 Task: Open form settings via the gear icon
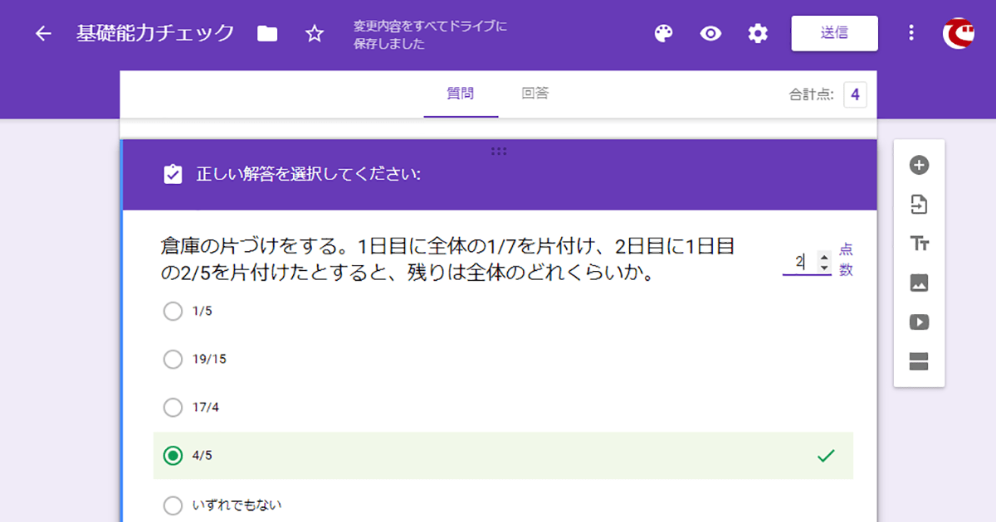(x=758, y=34)
